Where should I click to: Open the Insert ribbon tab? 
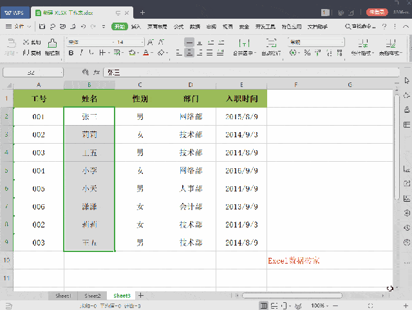click(x=136, y=26)
